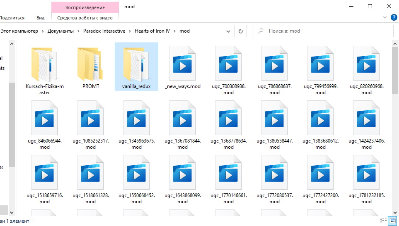
Task: Navigate to Этот компьютер in breadcrumb
Action: point(19,31)
